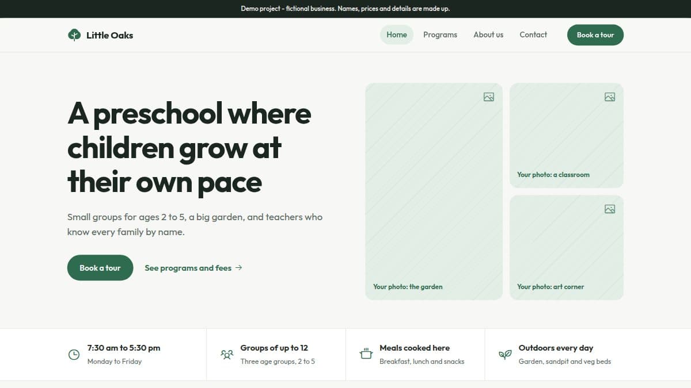
Task: Click the 'Three age groups, 2 to 5' text
Action: point(278,362)
